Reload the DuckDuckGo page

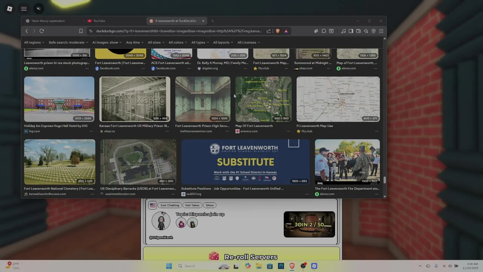click(x=42, y=31)
